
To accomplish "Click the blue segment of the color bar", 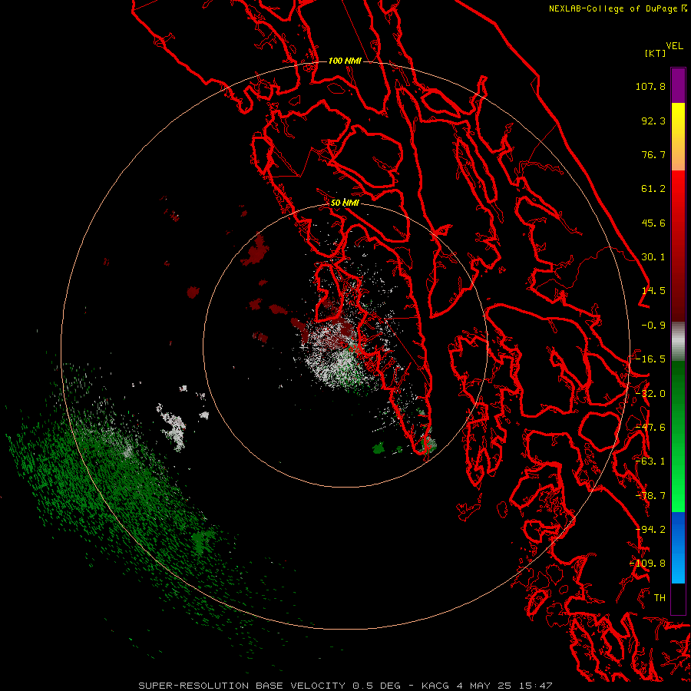I will 678,547.
